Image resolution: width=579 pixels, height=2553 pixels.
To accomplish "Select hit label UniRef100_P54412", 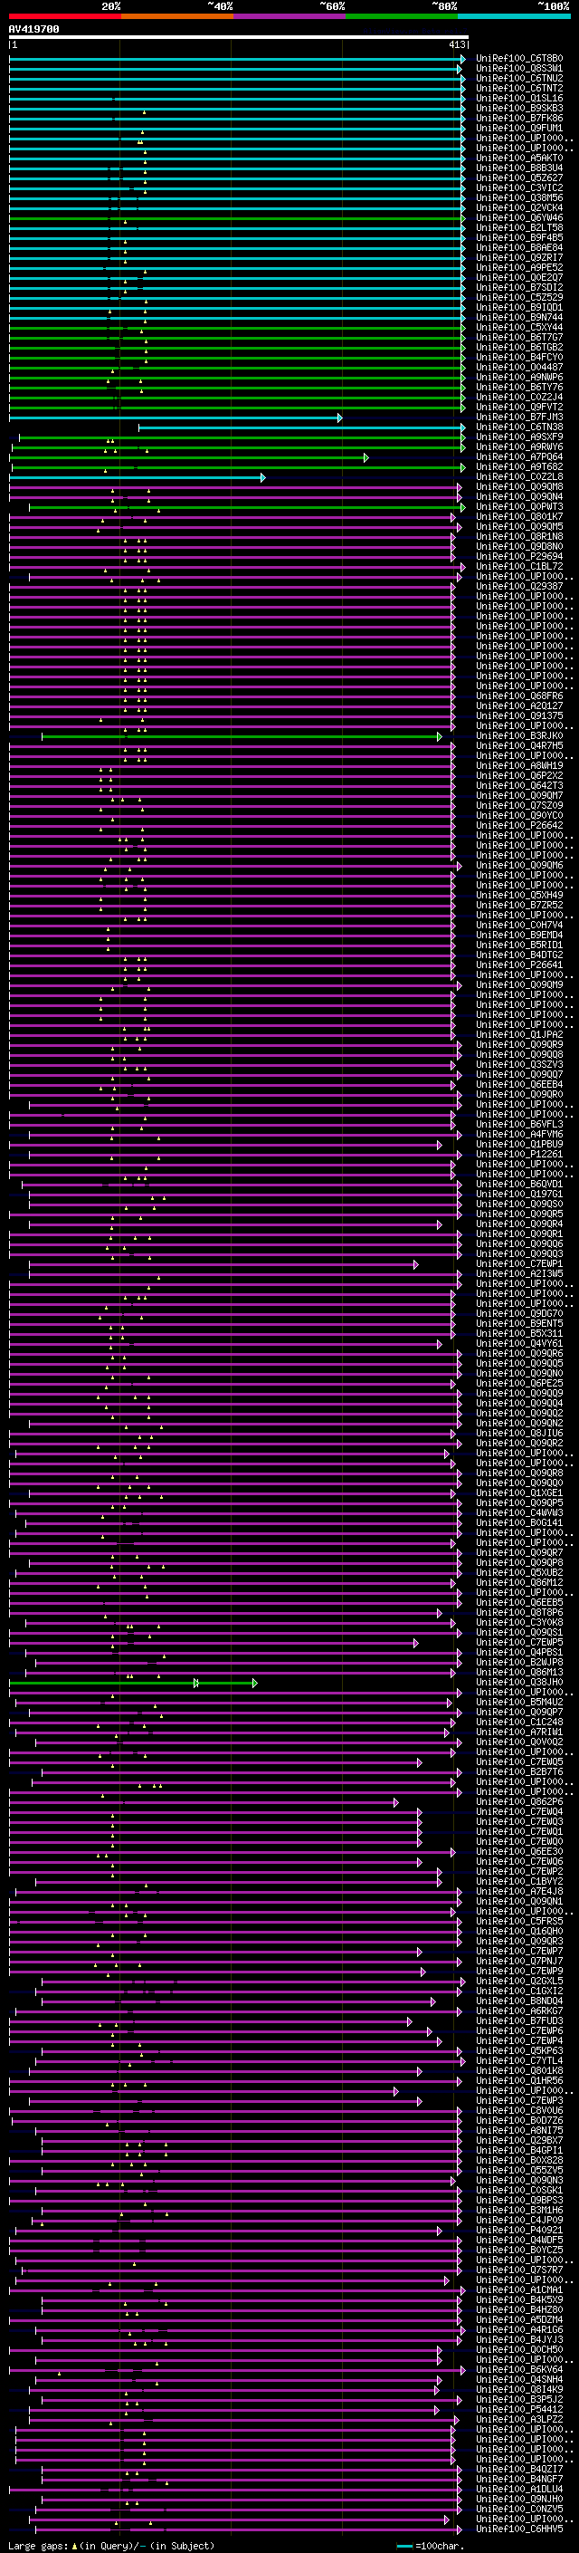I will (519, 2408).
